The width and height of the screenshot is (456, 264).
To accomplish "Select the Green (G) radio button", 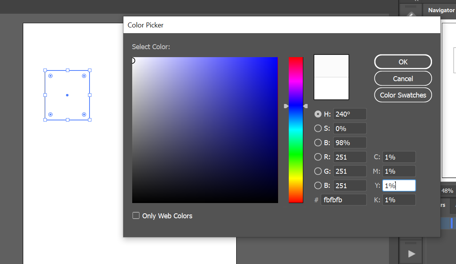I will click(318, 171).
